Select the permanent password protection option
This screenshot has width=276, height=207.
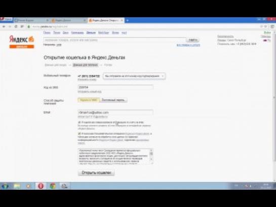coord(113,100)
